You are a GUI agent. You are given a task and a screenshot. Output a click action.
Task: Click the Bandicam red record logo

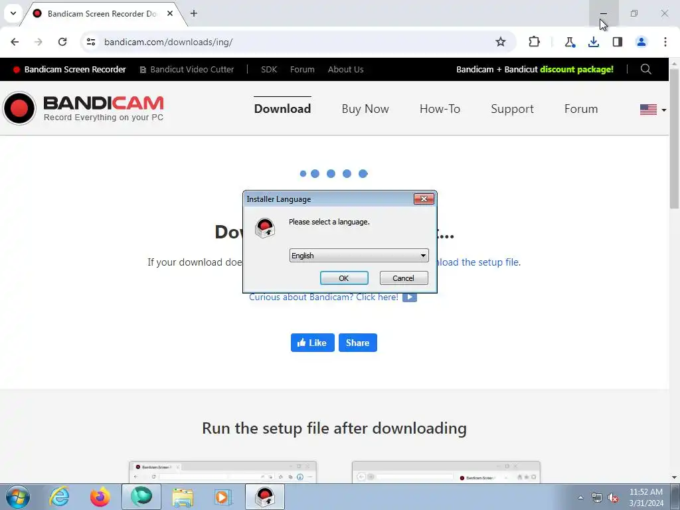click(19, 108)
